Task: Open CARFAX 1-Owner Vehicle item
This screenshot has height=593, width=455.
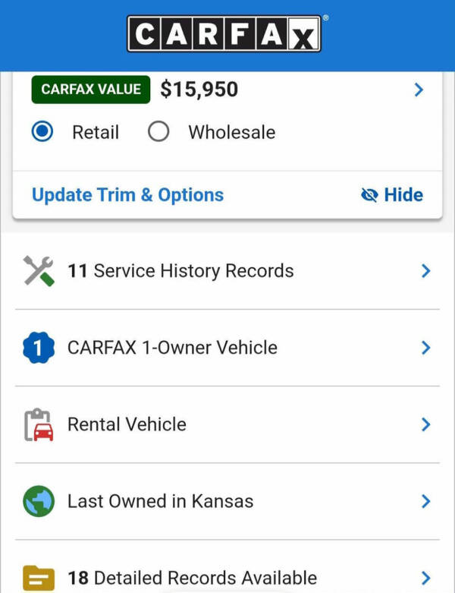Action: point(227,348)
